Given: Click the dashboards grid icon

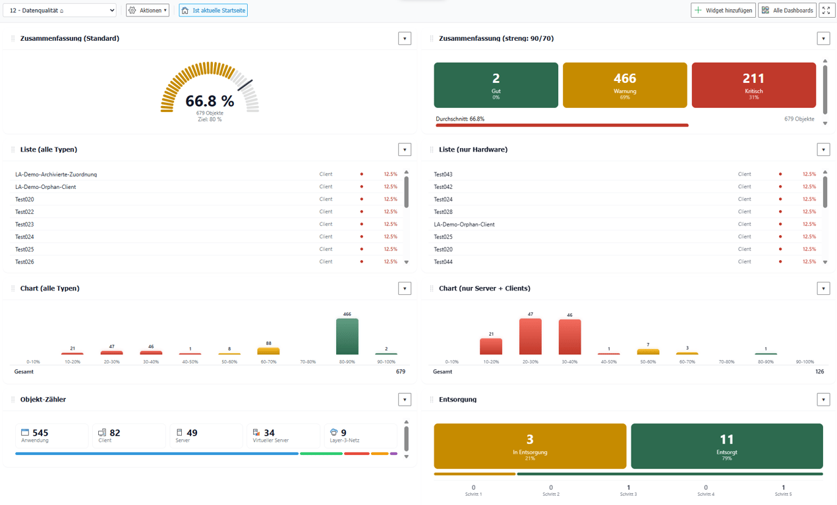Looking at the screenshot, I should coord(765,11).
